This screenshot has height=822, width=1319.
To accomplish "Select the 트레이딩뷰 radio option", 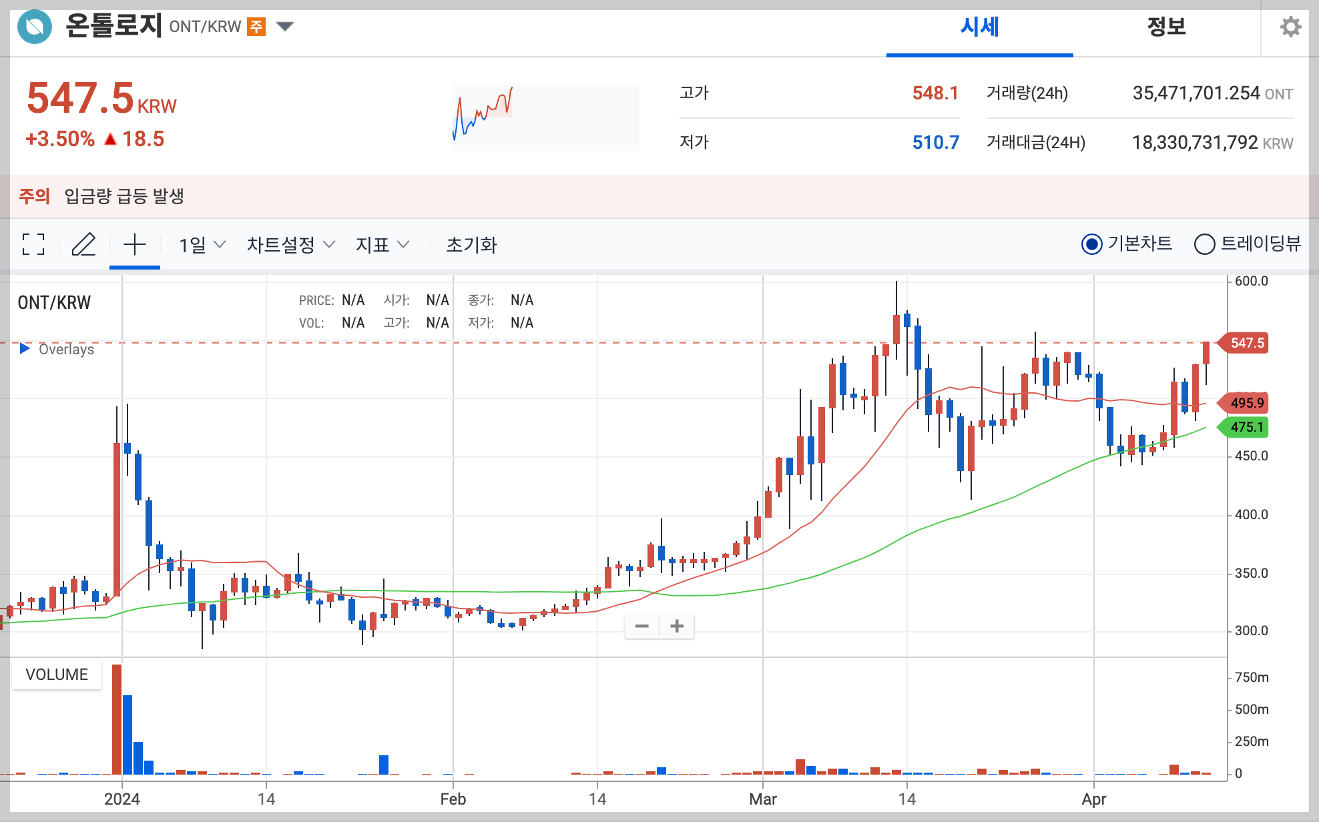I will (1204, 244).
